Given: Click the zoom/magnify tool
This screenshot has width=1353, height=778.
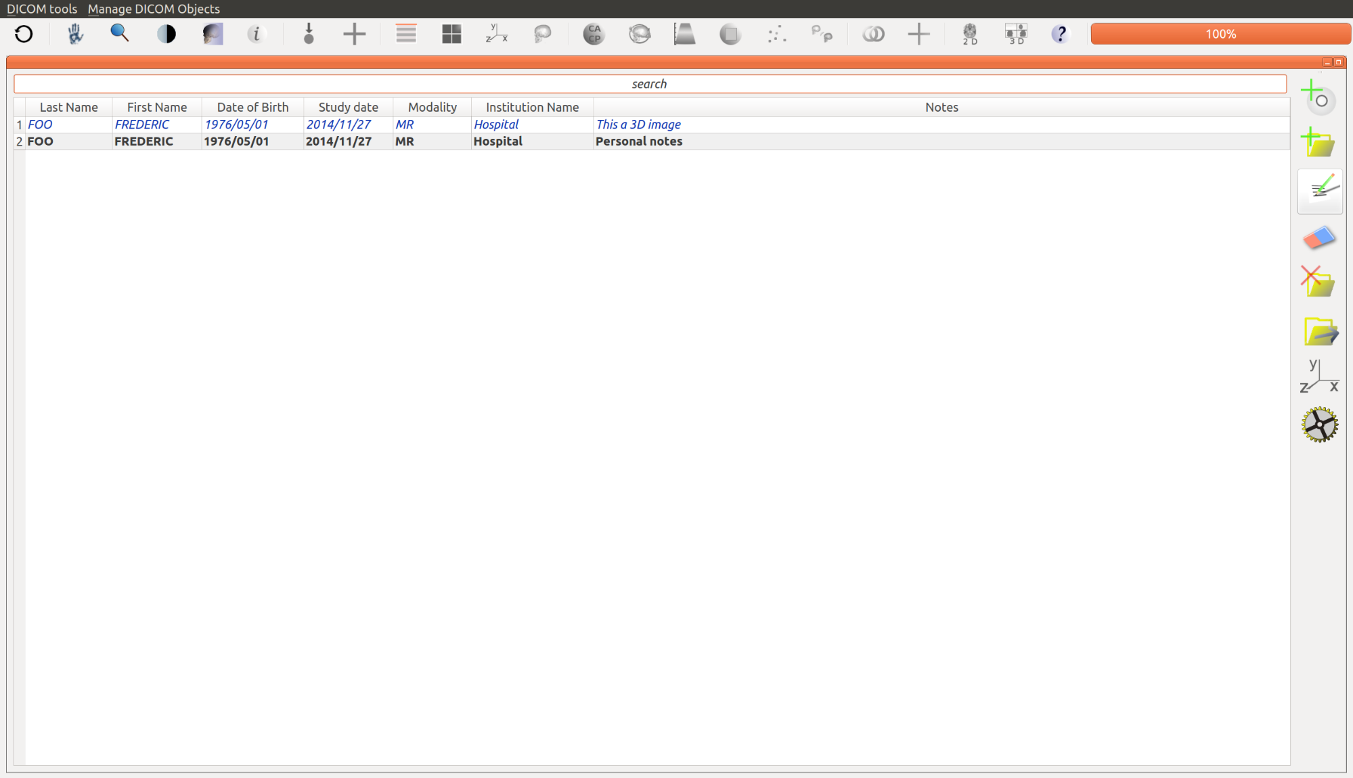Looking at the screenshot, I should point(120,33).
